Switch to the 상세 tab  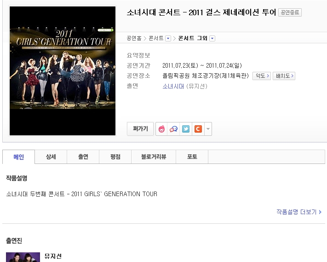tap(51, 157)
